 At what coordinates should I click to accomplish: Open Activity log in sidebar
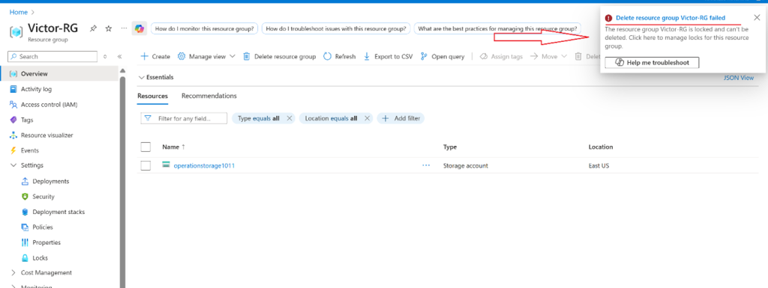click(36, 89)
